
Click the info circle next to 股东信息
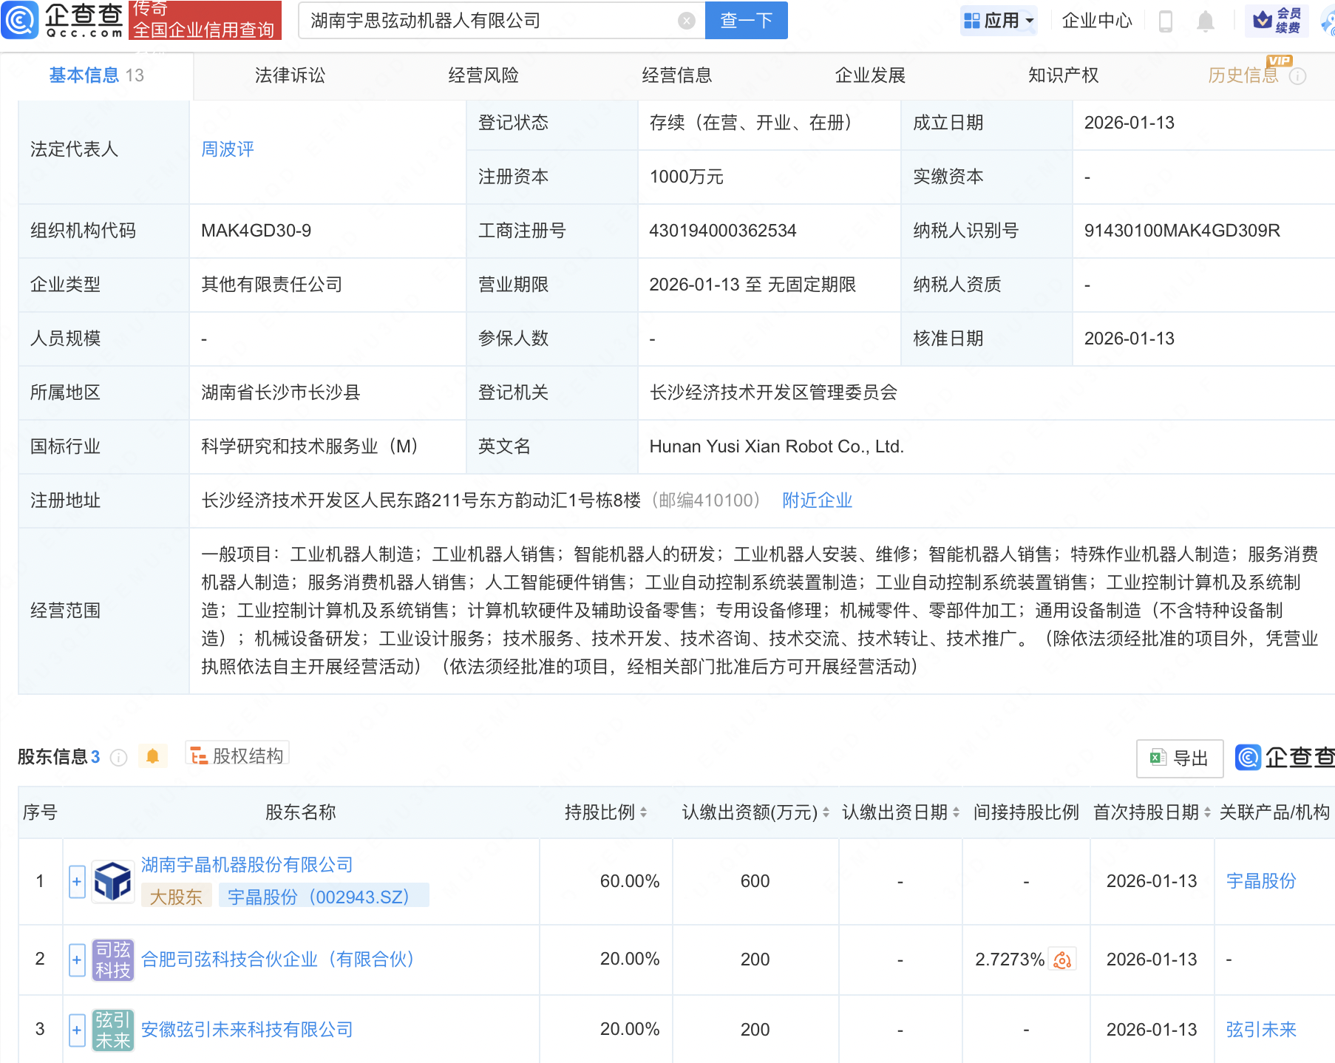point(118,757)
